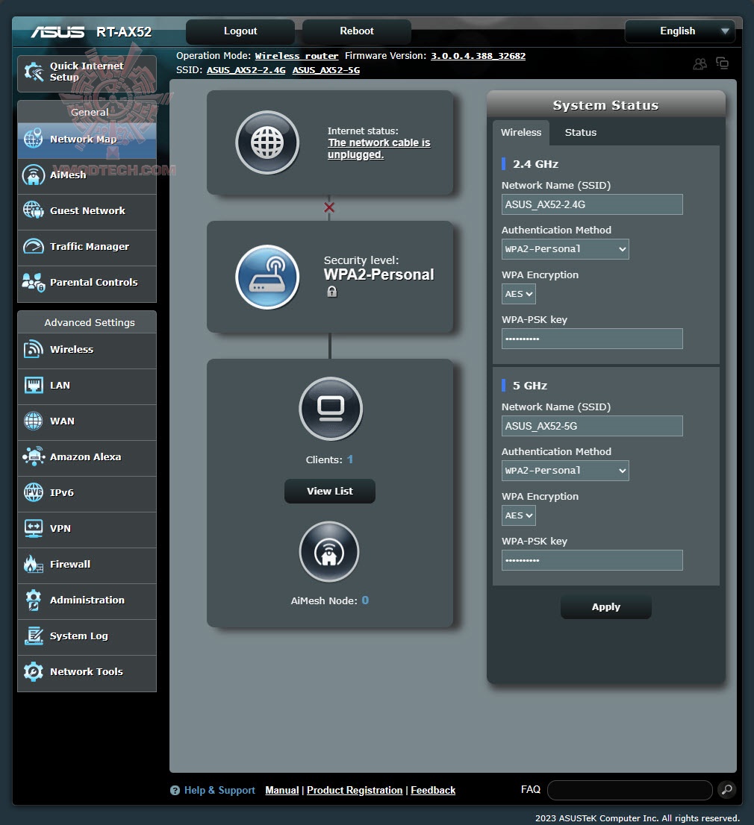Viewport: 754px width, 825px height.
Task: Click the VPN icon
Action: [33, 528]
